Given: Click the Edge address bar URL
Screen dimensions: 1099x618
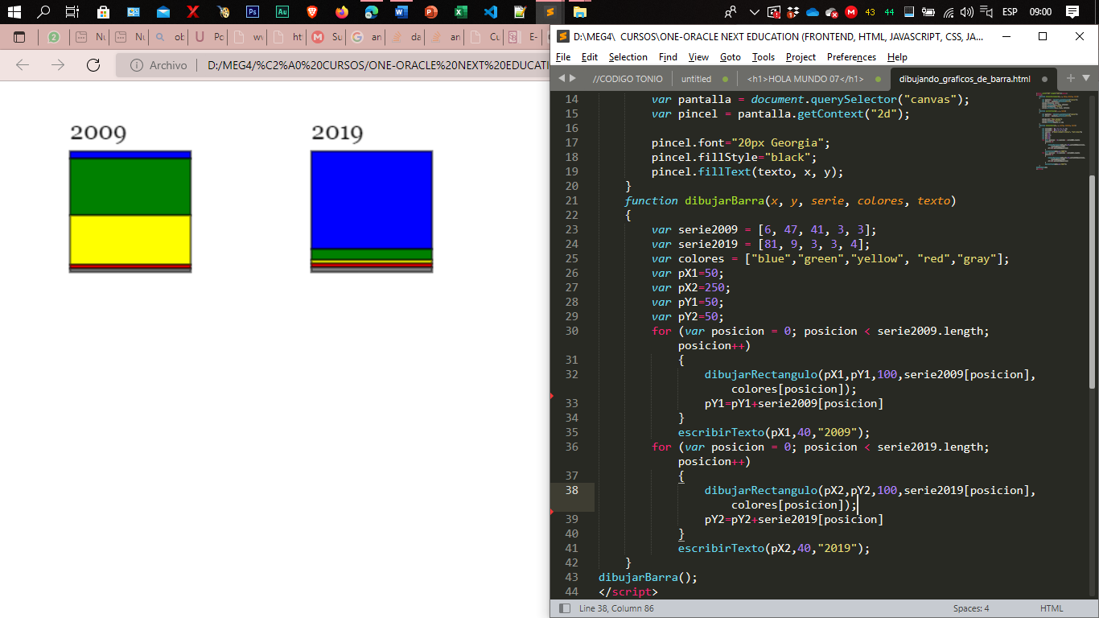Looking at the screenshot, I should [378, 65].
